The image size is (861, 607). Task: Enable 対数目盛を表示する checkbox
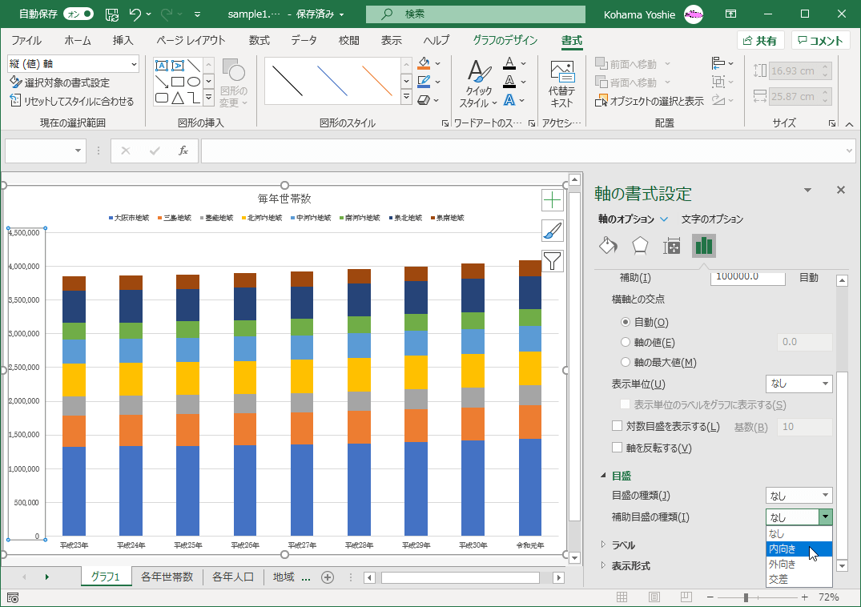pos(617,426)
